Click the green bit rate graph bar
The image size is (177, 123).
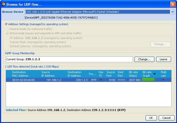pyautogui.click(x=148, y=80)
